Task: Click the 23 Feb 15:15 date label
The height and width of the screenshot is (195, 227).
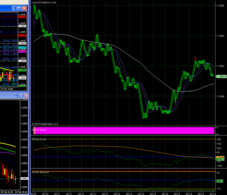Action: 21,192
